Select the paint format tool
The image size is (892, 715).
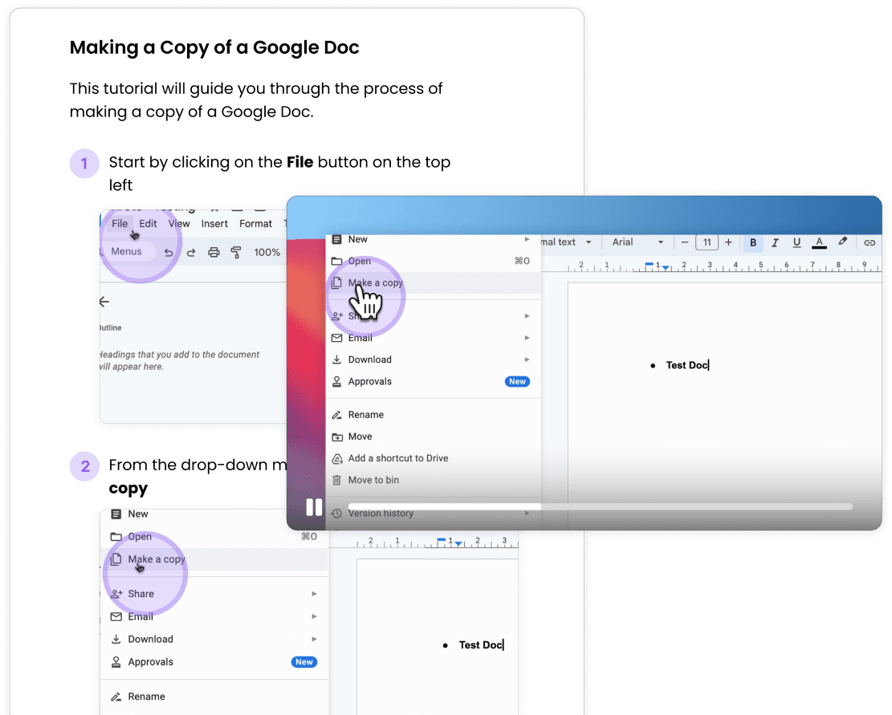point(236,251)
